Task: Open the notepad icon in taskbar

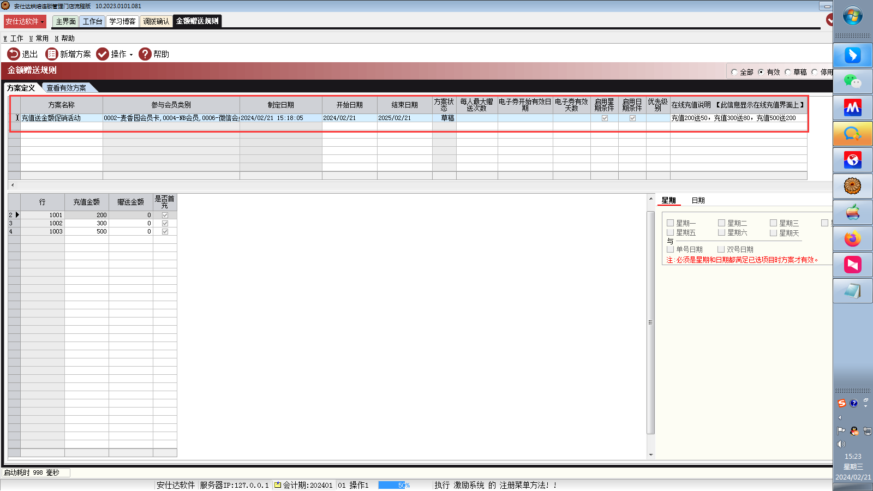Action: pyautogui.click(x=853, y=291)
